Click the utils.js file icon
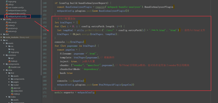 [7, 5]
